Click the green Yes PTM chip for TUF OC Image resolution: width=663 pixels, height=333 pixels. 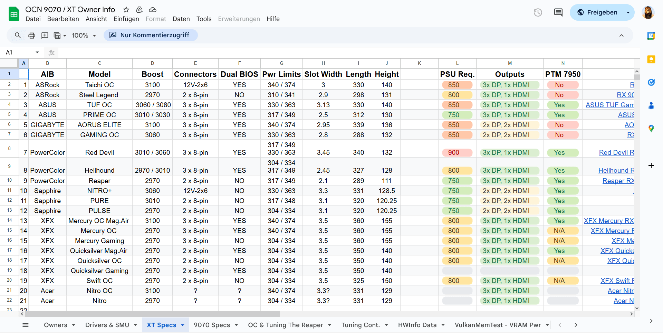click(x=563, y=105)
